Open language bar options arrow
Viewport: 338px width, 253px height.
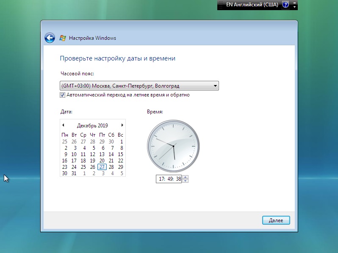click(294, 7)
